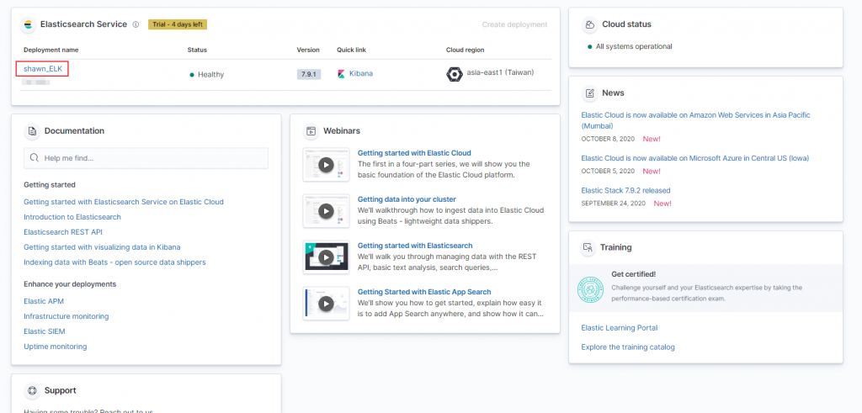Click the Cloud status icon

590,24
